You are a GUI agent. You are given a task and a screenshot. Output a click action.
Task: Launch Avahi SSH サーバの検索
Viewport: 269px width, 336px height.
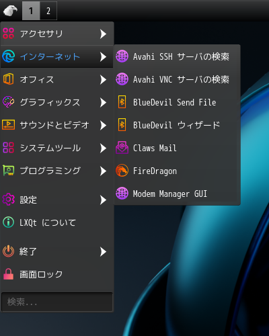point(177,56)
